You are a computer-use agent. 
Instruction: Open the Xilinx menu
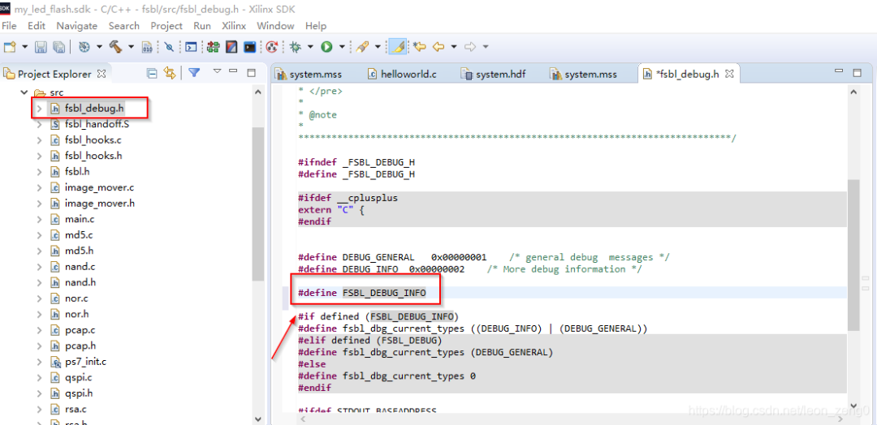coord(233,26)
